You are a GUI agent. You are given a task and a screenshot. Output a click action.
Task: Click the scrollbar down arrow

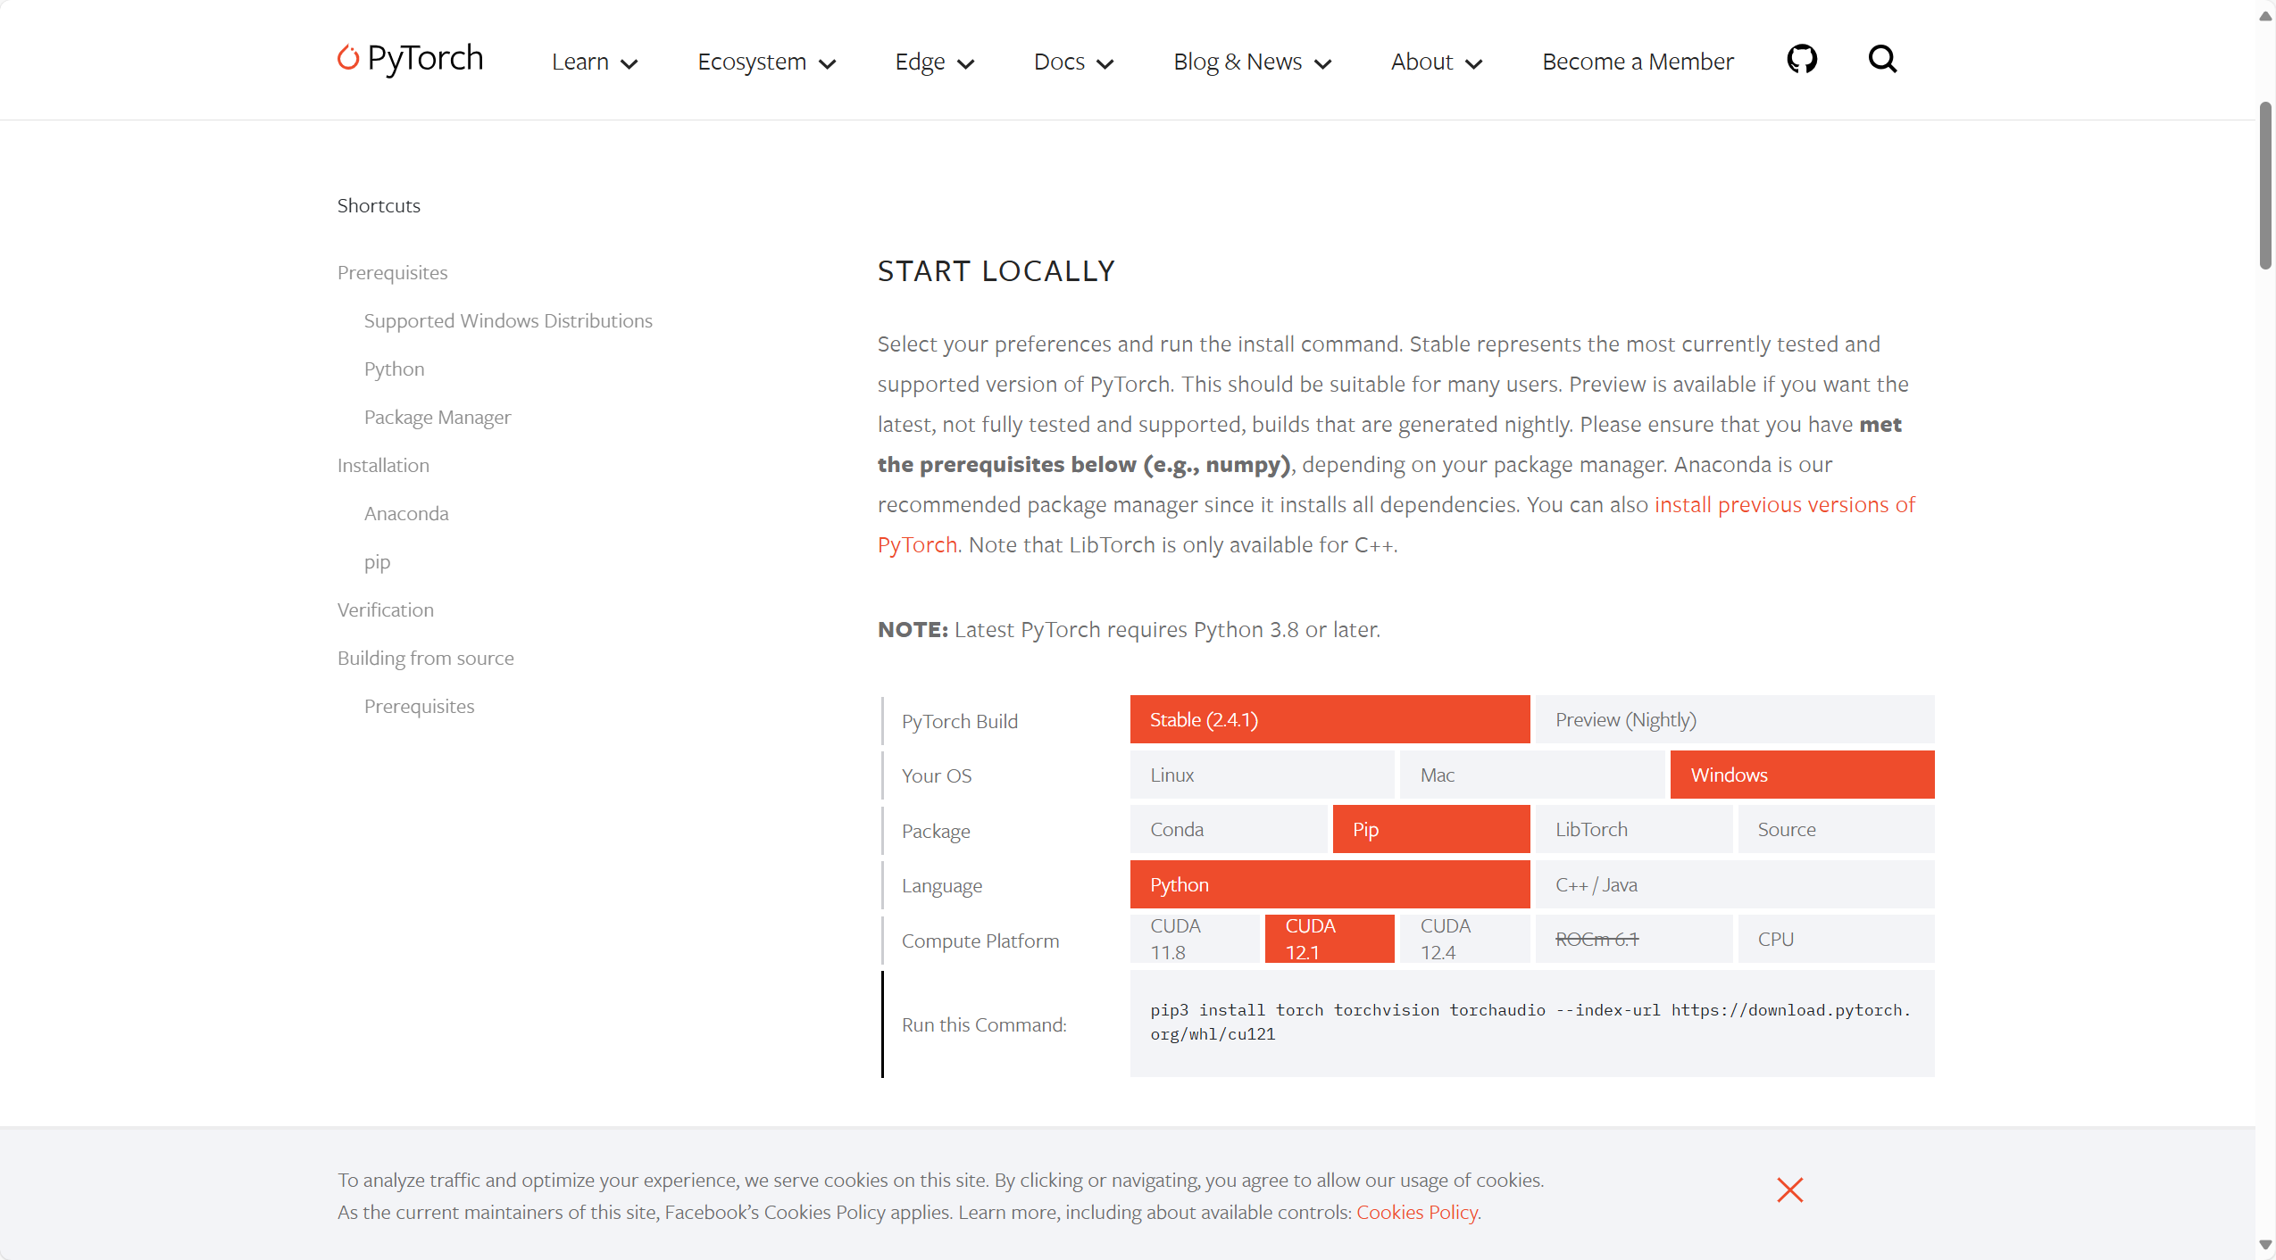[x=2265, y=1244]
